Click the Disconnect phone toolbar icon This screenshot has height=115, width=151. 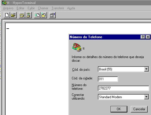tap(28, 15)
